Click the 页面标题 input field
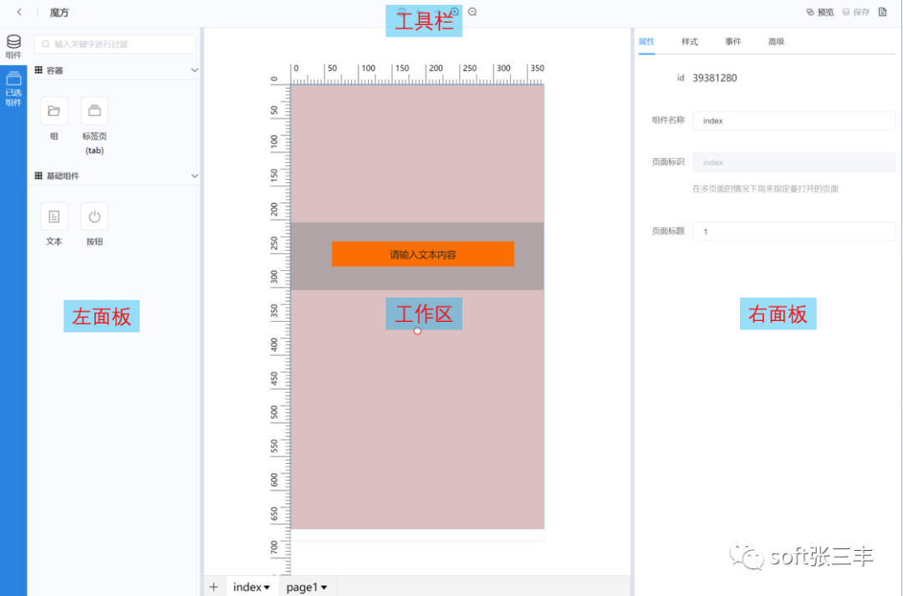Viewport: 903px width, 596px height. point(793,232)
